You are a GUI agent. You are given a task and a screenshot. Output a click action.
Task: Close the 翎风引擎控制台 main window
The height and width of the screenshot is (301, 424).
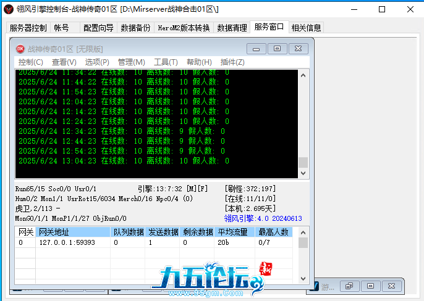(x=410, y=9)
